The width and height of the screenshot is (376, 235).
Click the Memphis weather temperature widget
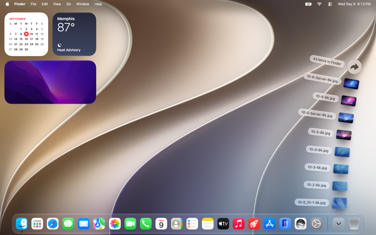tap(74, 34)
